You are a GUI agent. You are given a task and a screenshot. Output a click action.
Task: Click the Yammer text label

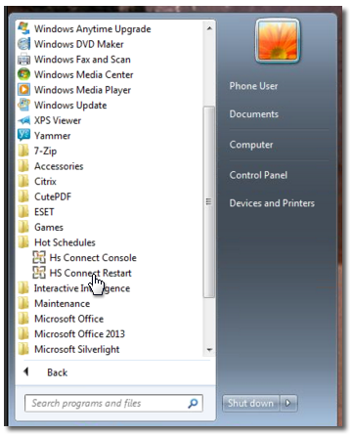(x=52, y=136)
